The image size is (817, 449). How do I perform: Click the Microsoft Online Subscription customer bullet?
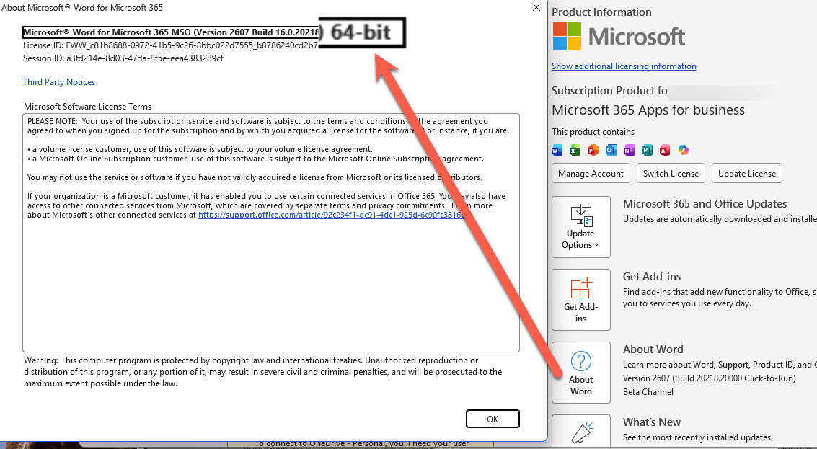click(x=255, y=159)
